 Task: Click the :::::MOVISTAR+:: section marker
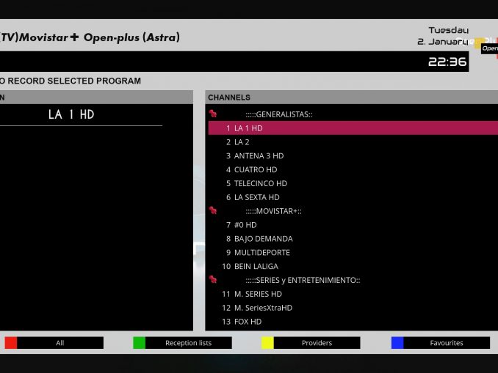pos(273,211)
